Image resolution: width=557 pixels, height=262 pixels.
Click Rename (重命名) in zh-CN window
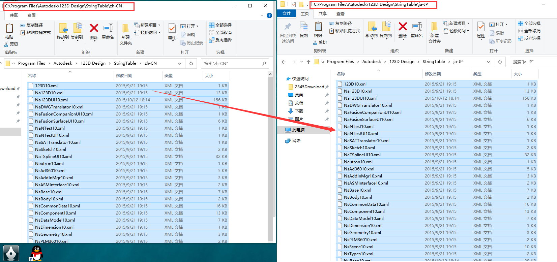point(108,32)
